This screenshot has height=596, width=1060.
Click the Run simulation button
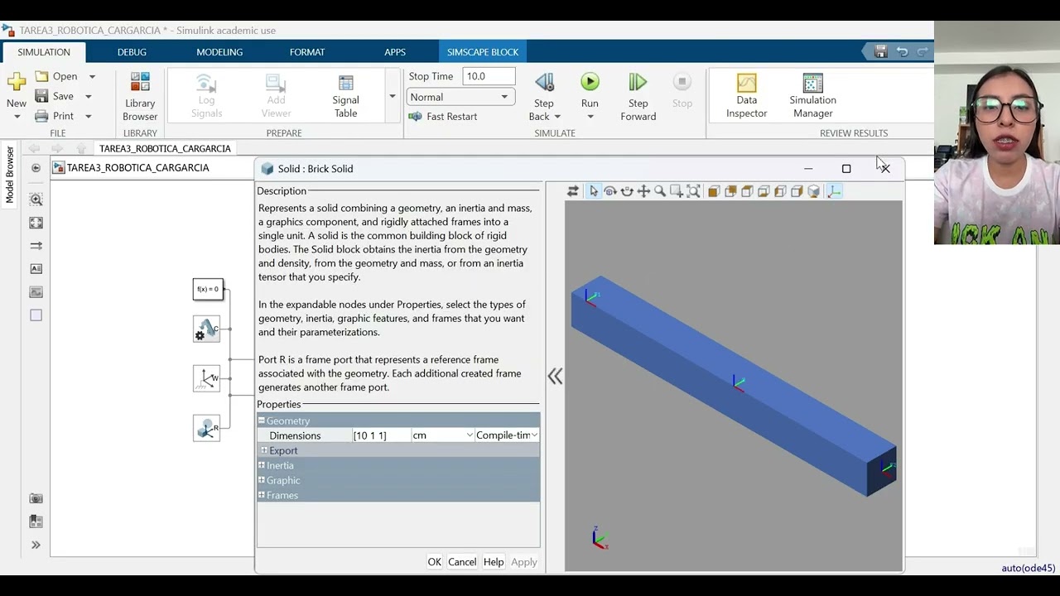click(590, 89)
